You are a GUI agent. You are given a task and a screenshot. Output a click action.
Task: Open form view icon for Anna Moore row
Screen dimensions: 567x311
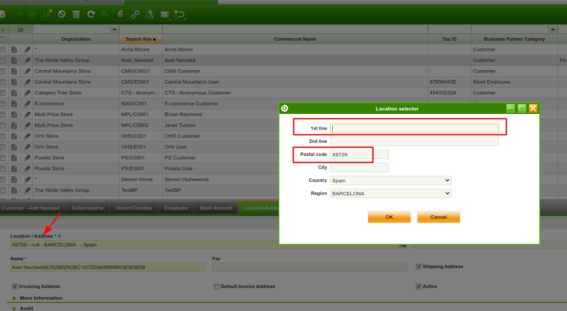pyautogui.click(x=14, y=49)
